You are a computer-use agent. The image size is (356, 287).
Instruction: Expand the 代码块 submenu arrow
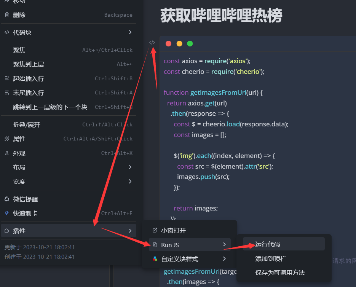pyautogui.click(x=130, y=32)
